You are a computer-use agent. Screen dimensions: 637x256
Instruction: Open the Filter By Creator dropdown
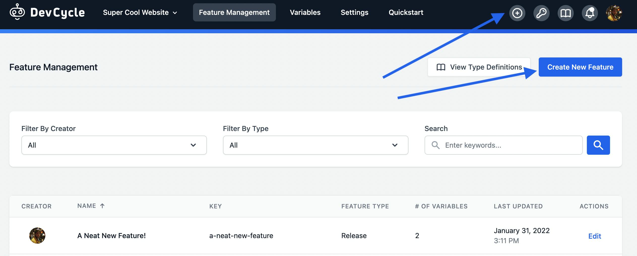[114, 145]
